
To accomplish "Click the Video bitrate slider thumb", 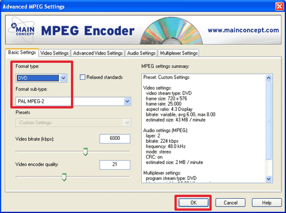I will point(85,152).
